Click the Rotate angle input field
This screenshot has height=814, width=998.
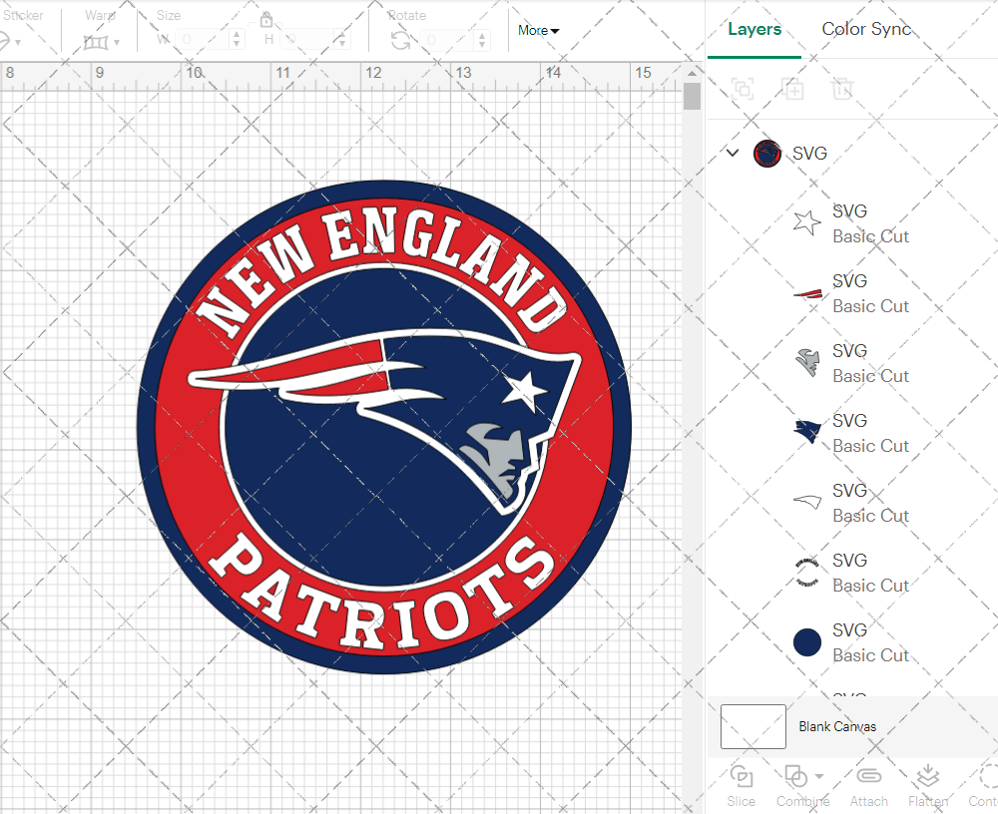pyautogui.click(x=447, y=41)
